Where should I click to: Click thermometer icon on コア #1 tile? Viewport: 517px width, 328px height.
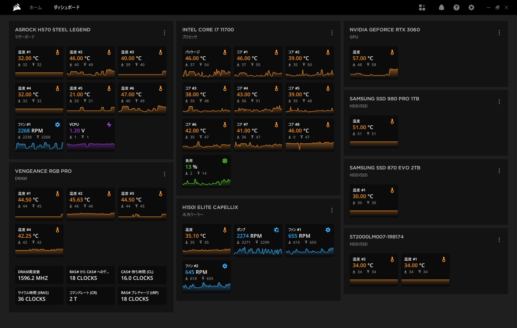276,52
